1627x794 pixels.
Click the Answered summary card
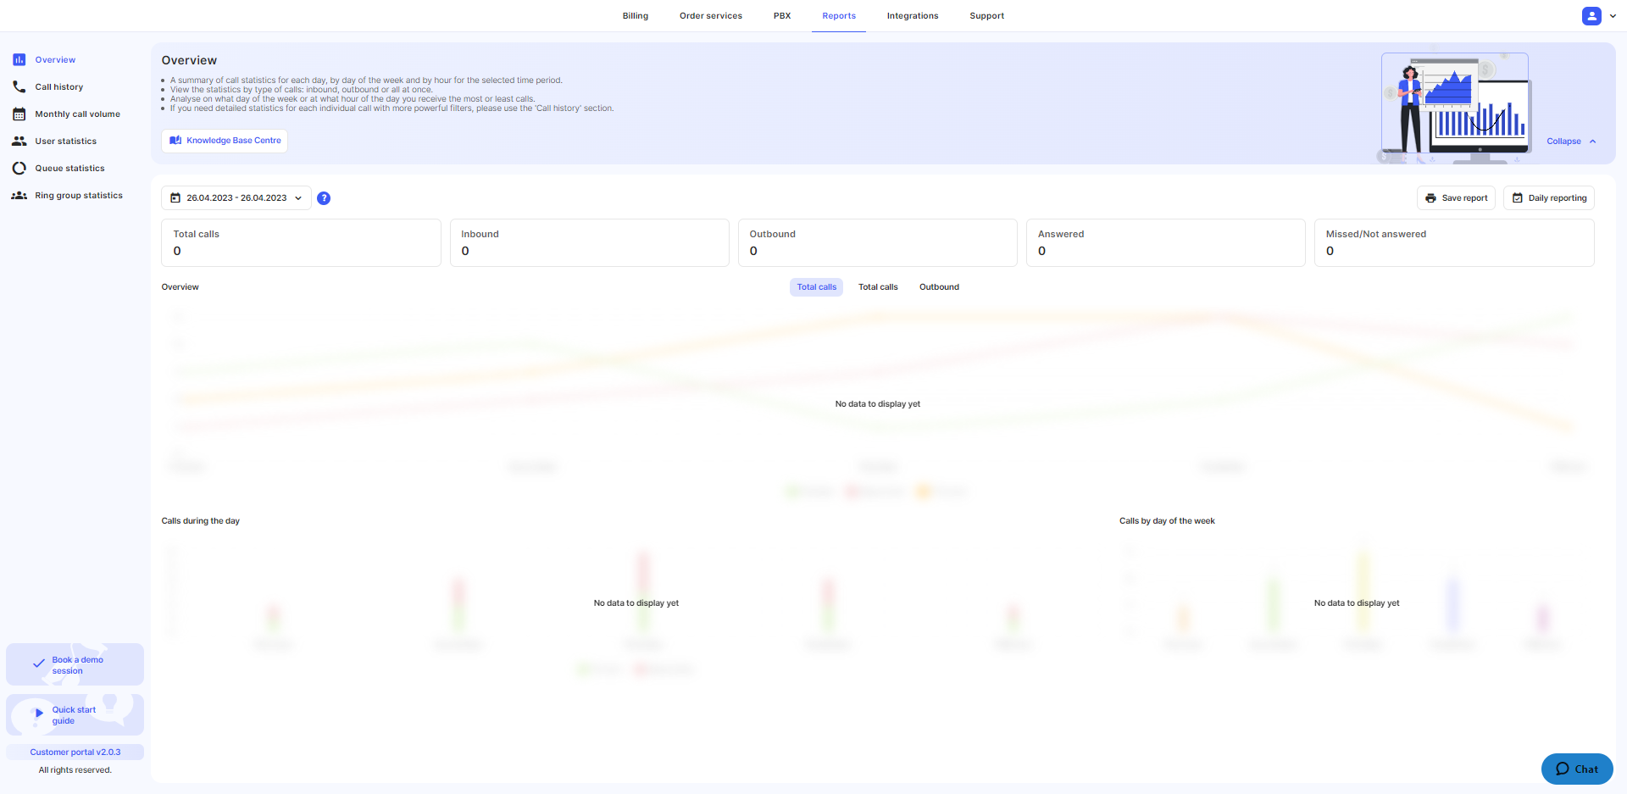point(1165,243)
